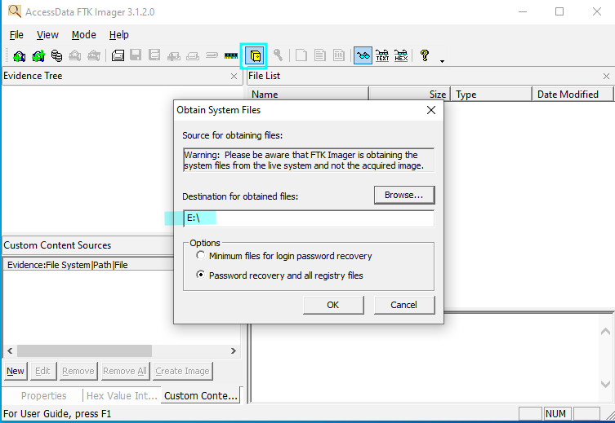This screenshot has width=615, height=423.
Task: Click the destination path field showing E:\
Action: (308, 218)
